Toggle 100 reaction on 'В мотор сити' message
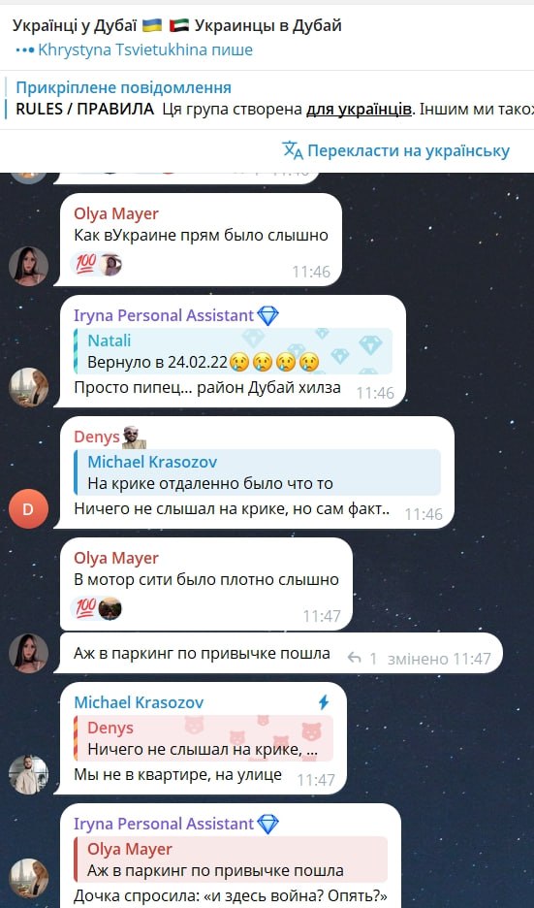Image resolution: width=534 pixels, height=908 pixels. (x=96, y=608)
